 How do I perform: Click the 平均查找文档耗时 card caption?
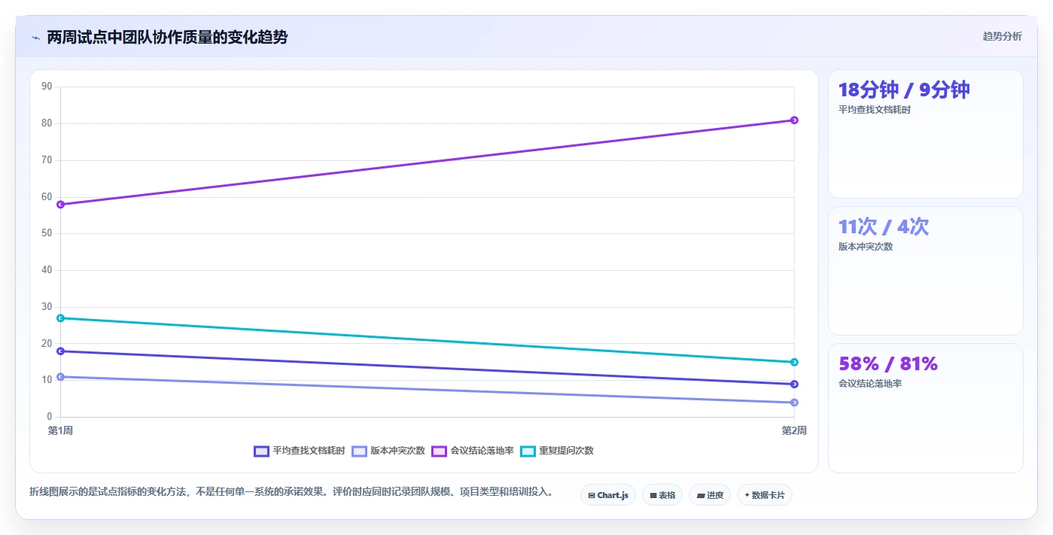coord(875,110)
